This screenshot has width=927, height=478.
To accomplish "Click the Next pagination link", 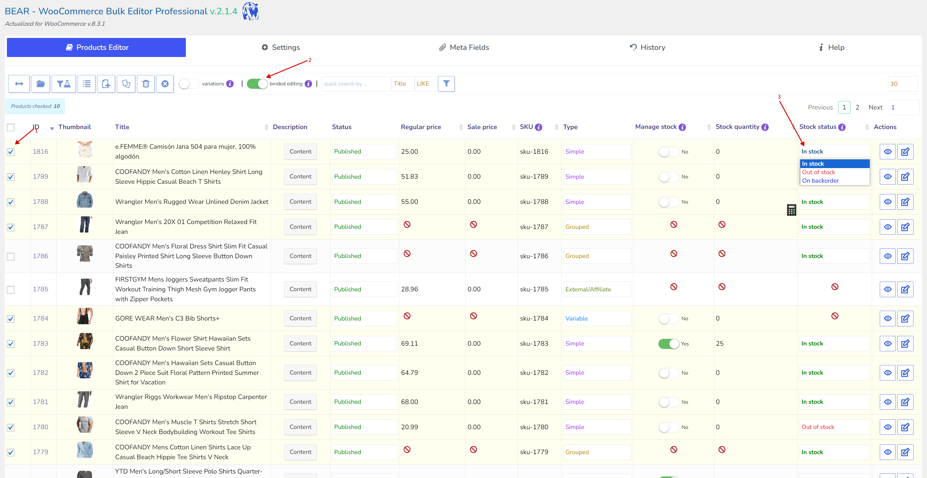I will (x=875, y=107).
